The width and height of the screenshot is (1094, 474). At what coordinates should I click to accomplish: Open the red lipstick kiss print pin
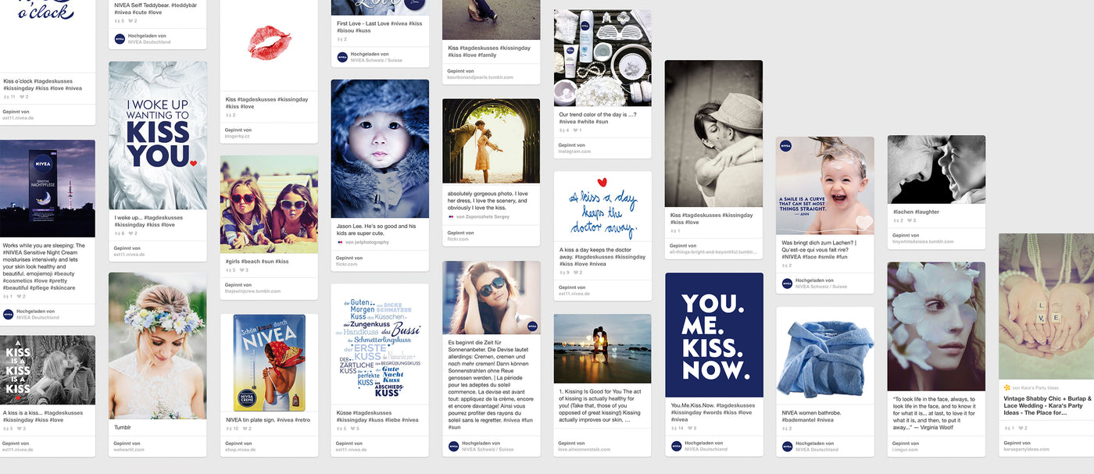(269, 45)
